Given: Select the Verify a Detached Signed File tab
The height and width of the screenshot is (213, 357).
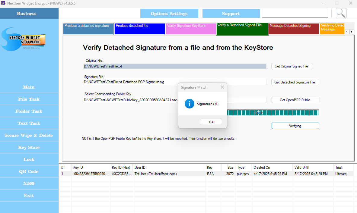Looking at the screenshot, I should (242, 29).
